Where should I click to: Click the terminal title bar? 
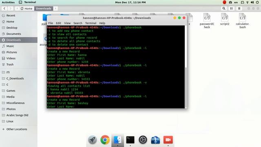[x=117, y=18]
